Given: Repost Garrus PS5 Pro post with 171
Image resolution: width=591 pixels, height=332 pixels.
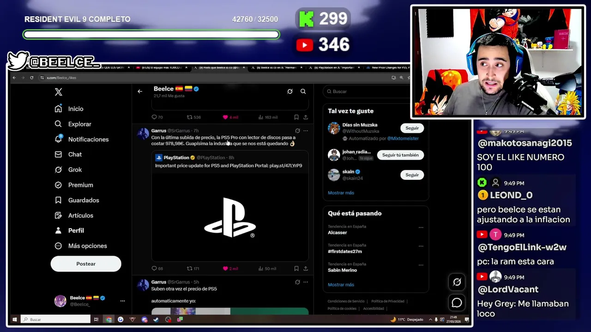Looking at the screenshot, I should coord(193,268).
